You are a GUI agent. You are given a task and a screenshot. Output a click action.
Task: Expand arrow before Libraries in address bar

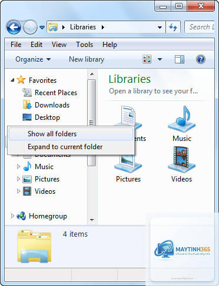(x=64, y=27)
